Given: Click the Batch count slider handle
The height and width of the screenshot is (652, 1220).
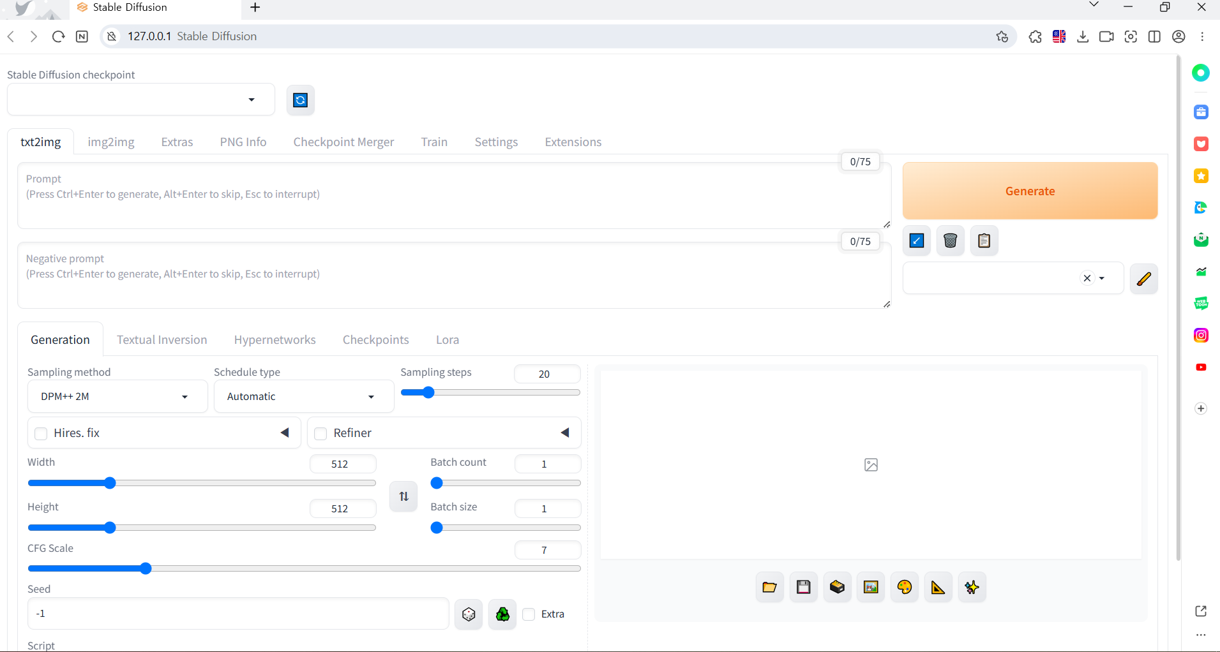Looking at the screenshot, I should (x=437, y=483).
